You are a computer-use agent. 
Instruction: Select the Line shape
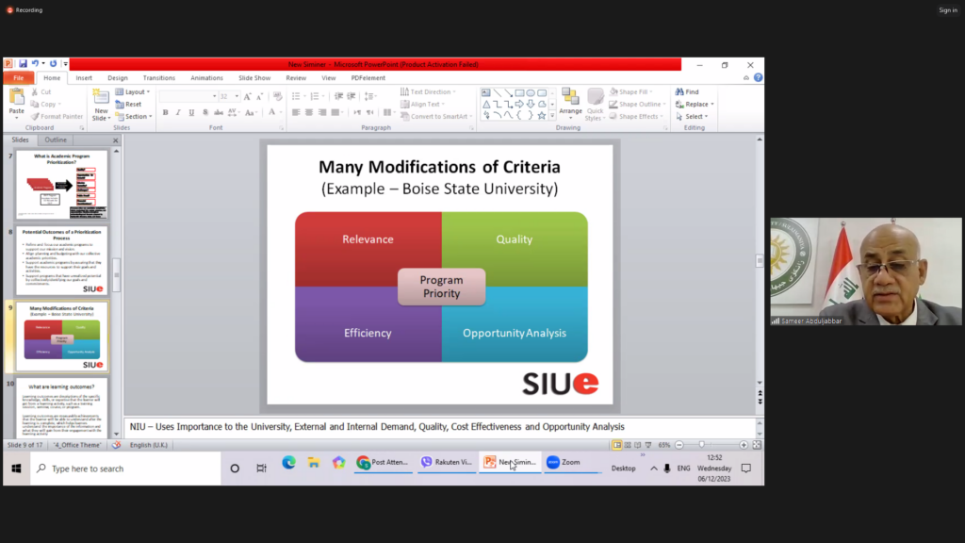pos(498,93)
